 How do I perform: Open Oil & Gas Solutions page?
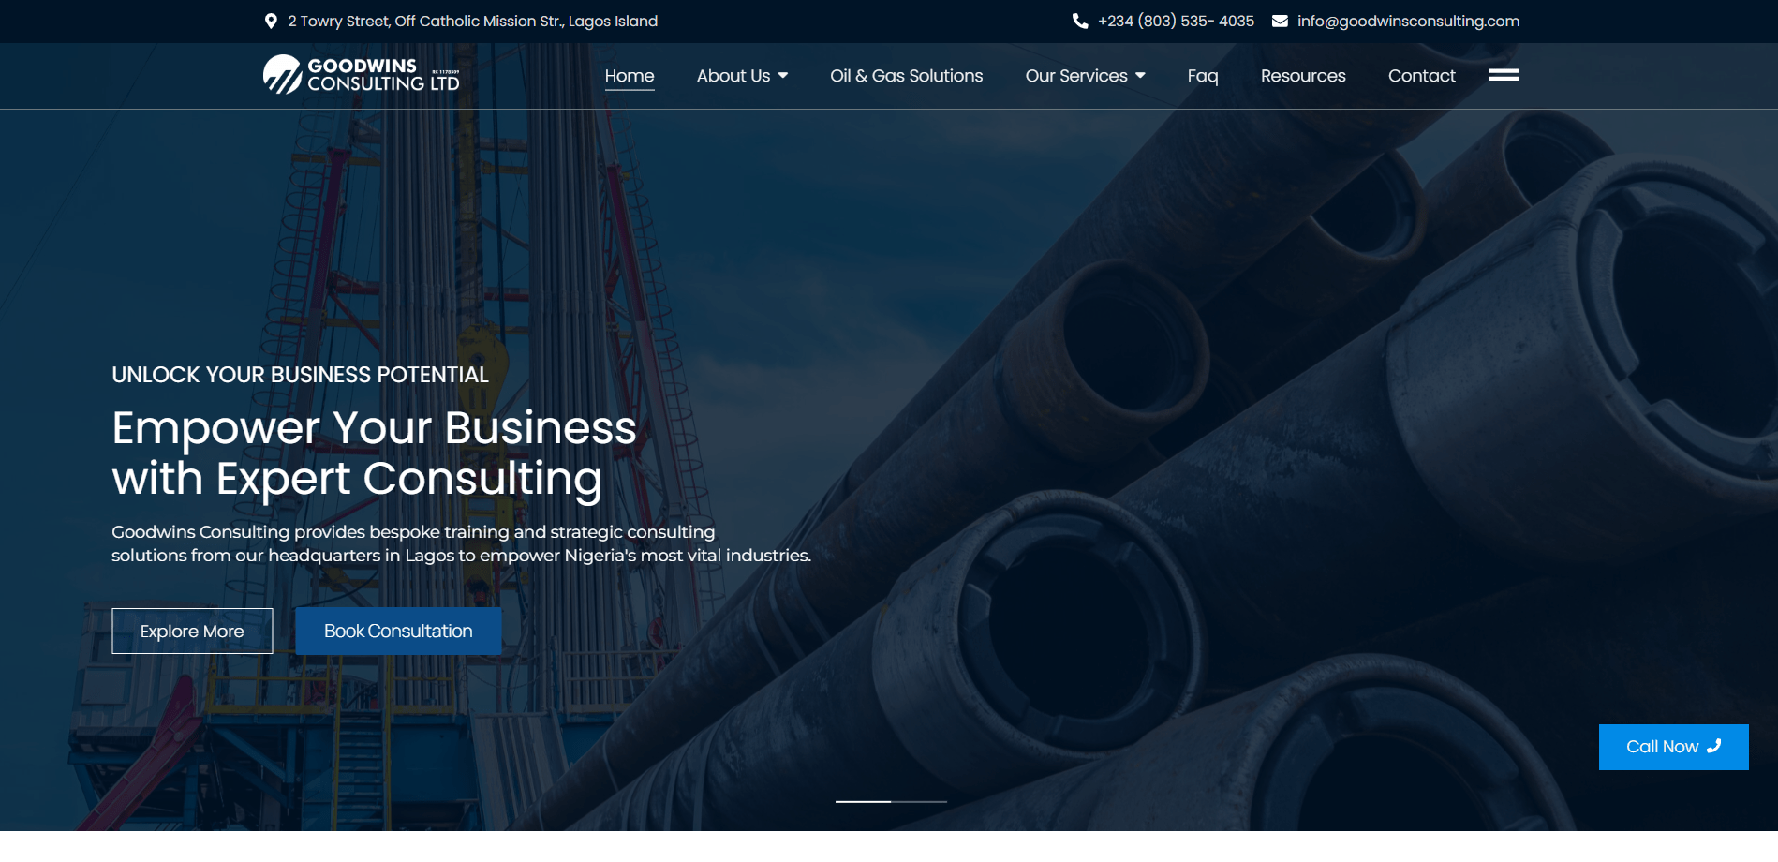pyautogui.click(x=906, y=76)
